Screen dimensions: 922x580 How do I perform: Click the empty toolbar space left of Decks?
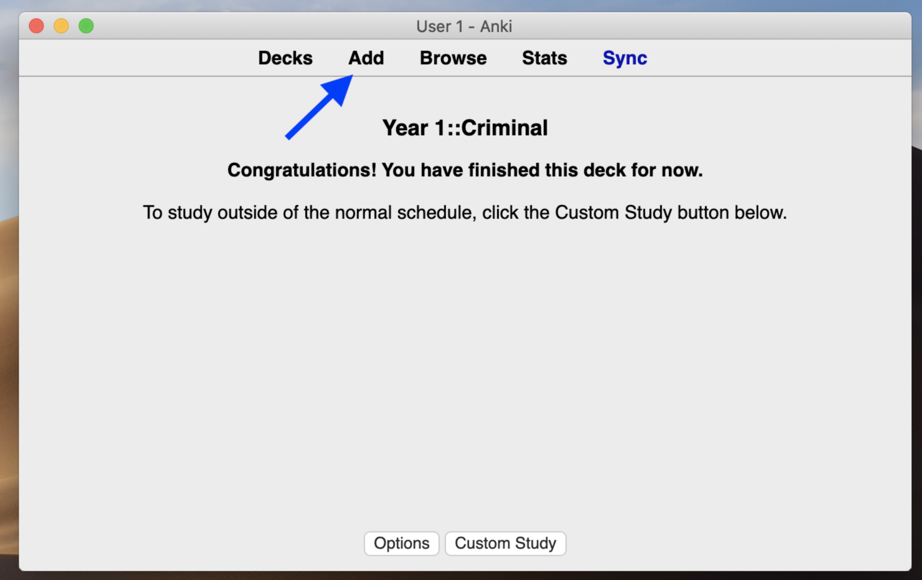(135, 58)
